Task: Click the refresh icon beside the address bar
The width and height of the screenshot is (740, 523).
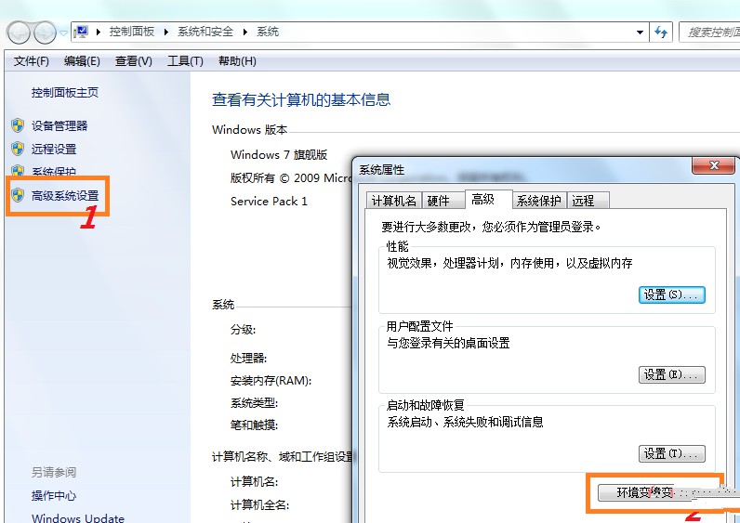Action: pos(661,33)
